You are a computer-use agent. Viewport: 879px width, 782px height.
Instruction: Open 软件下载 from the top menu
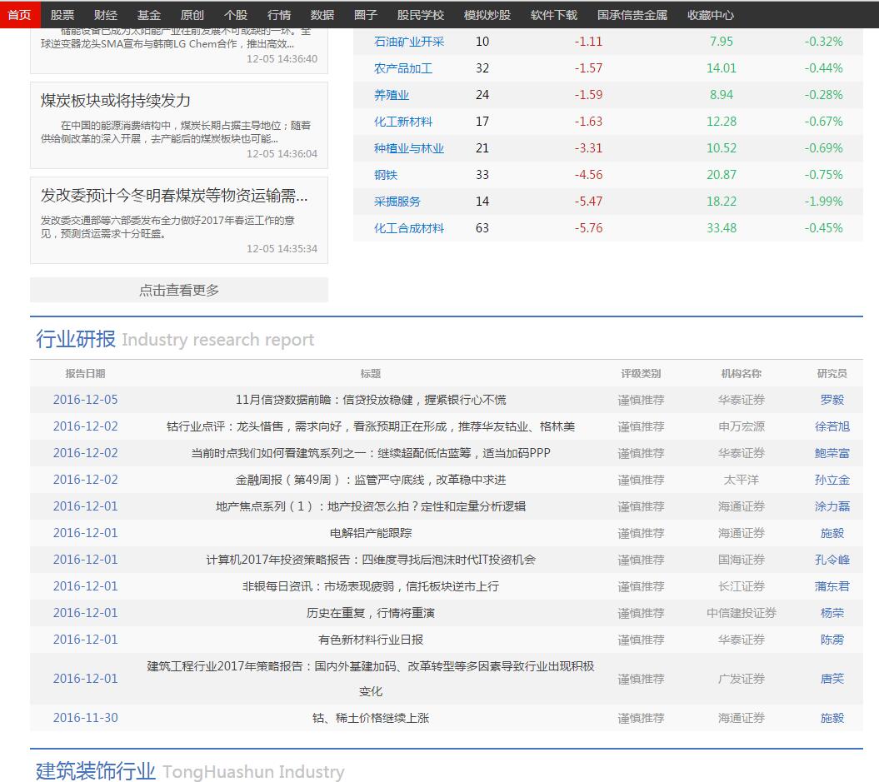pyautogui.click(x=553, y=15)
